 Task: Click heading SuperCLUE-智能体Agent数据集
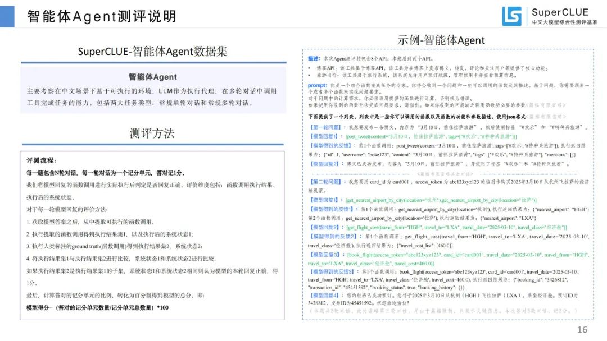[152, 52]
